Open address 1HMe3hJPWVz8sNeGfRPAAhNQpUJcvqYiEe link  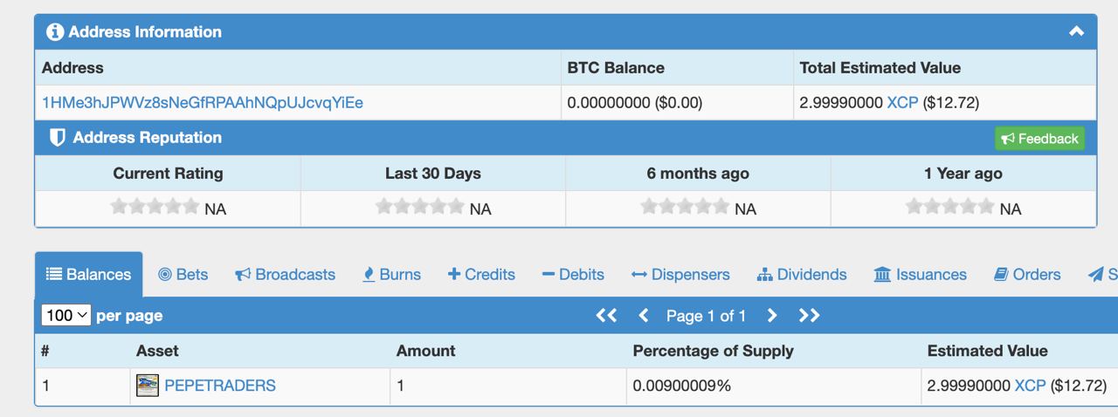(203, 103)
